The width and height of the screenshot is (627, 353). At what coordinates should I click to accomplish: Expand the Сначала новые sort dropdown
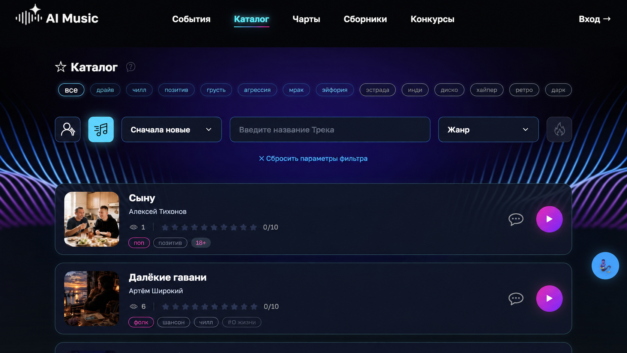(x=171, y=129)
